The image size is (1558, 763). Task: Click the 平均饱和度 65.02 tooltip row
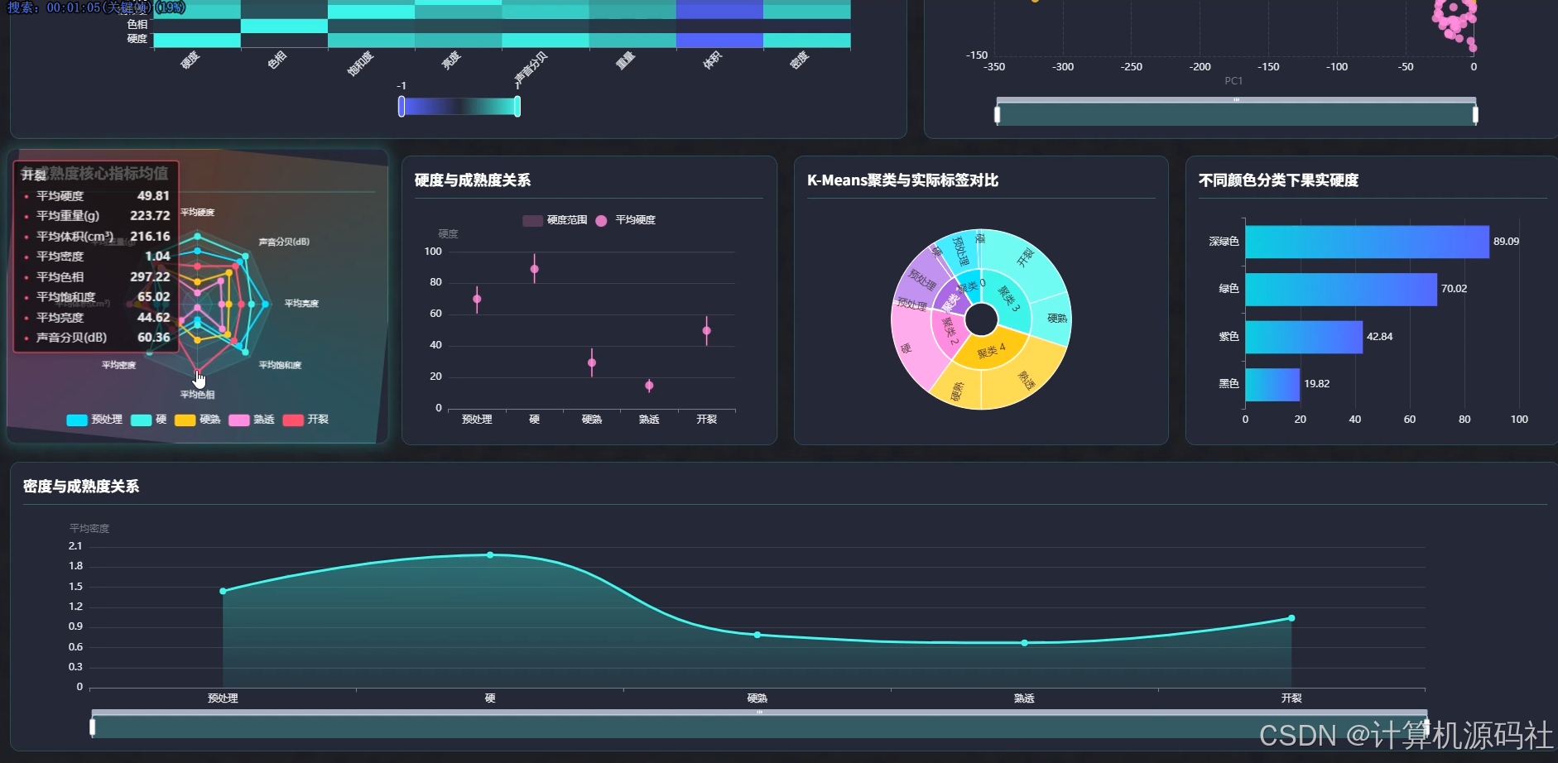(x=97, y=297)
